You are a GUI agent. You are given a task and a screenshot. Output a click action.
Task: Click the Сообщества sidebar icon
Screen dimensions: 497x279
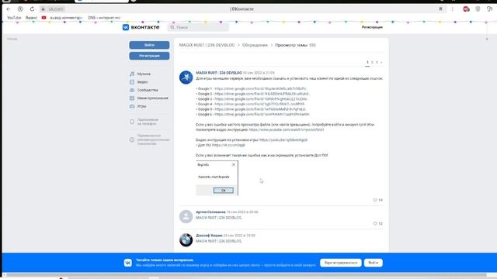(132, 90)
